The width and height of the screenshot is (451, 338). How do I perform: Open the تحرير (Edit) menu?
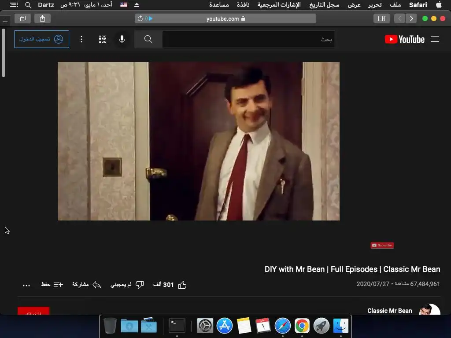pyautogui.click(x=375, y=4)
